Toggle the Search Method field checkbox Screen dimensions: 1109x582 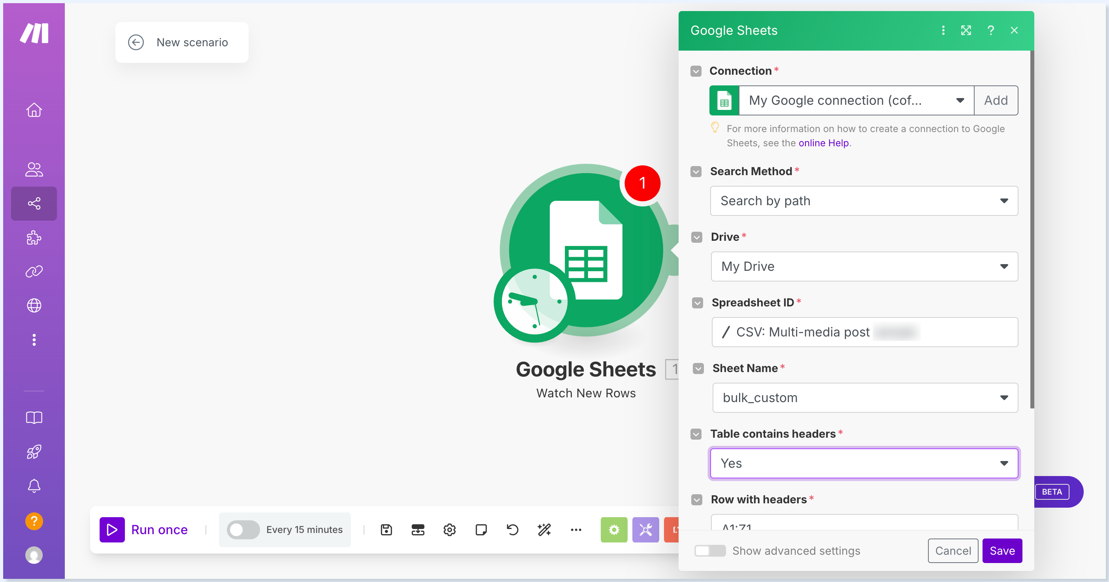tap(696, 172)
